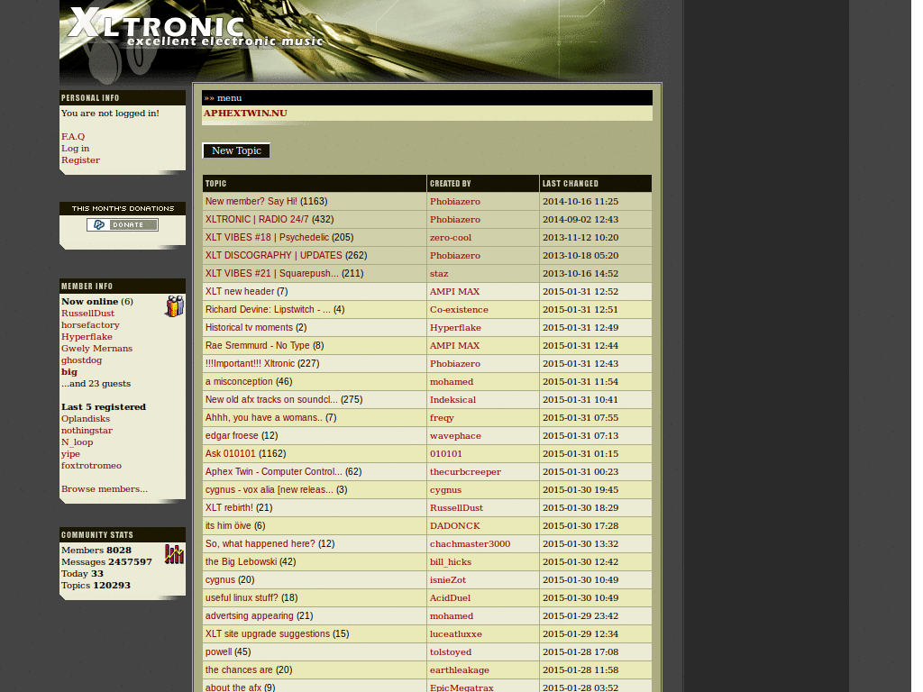
Task: Open topic a misconception
Action: 239,381
